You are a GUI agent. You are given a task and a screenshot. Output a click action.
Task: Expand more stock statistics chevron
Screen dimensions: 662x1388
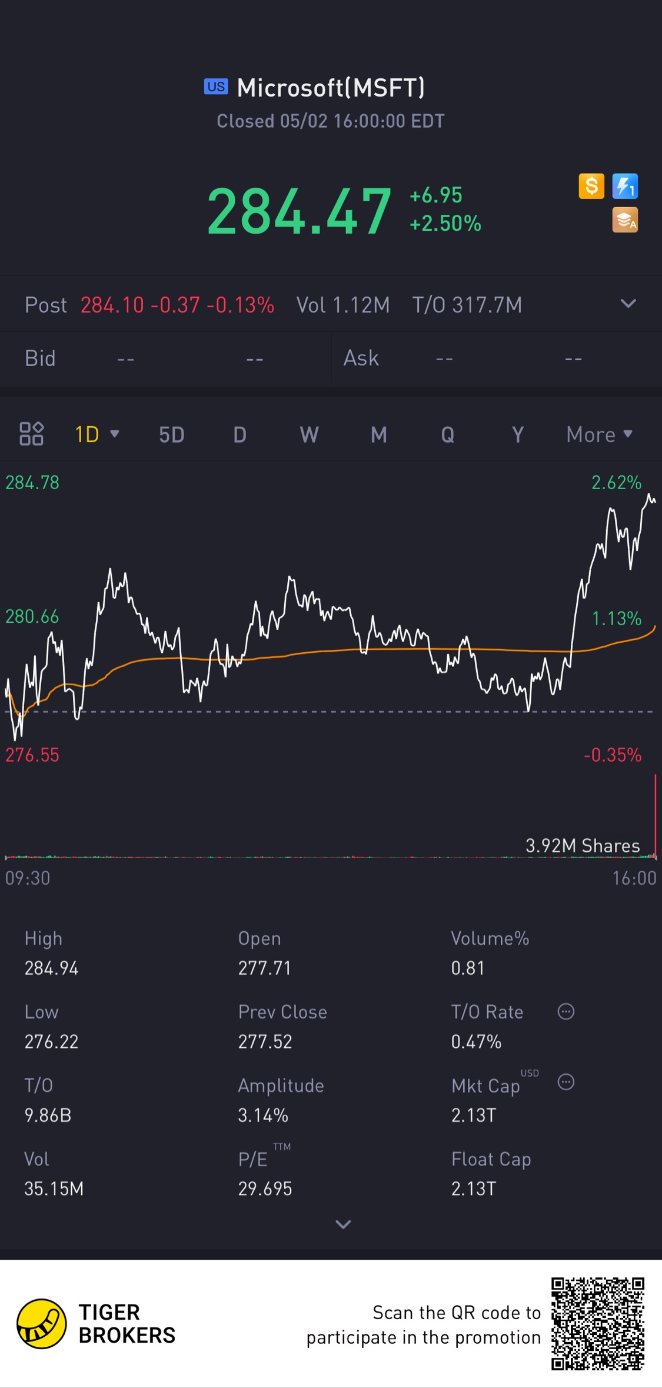pos(343,1224)
